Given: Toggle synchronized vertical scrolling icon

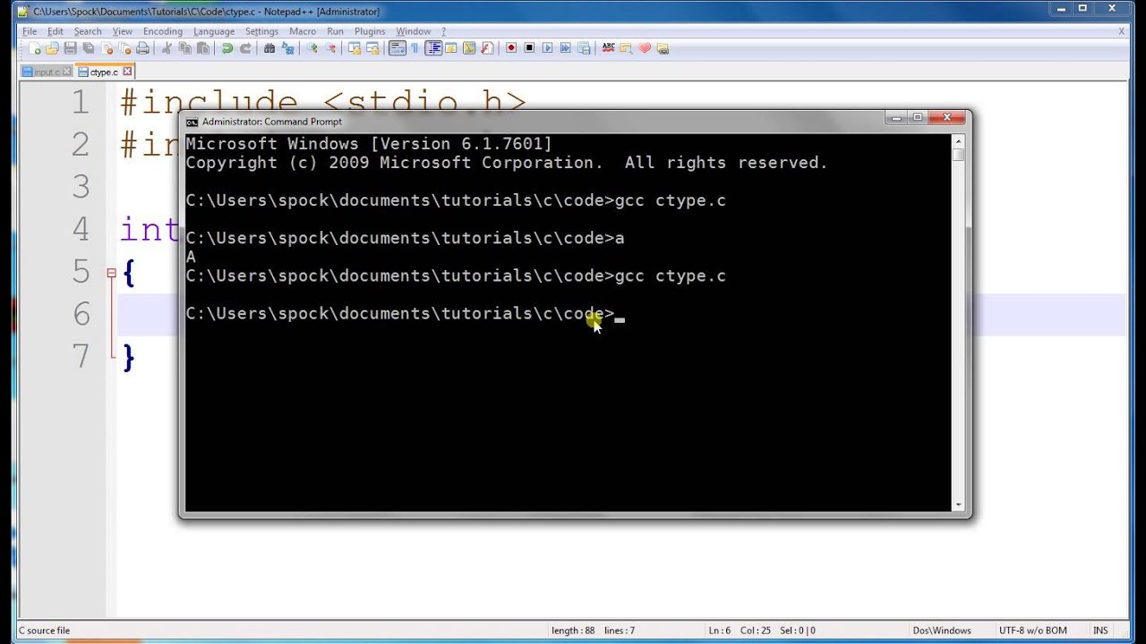Looking at the screenshot, I should pos(355,48).
